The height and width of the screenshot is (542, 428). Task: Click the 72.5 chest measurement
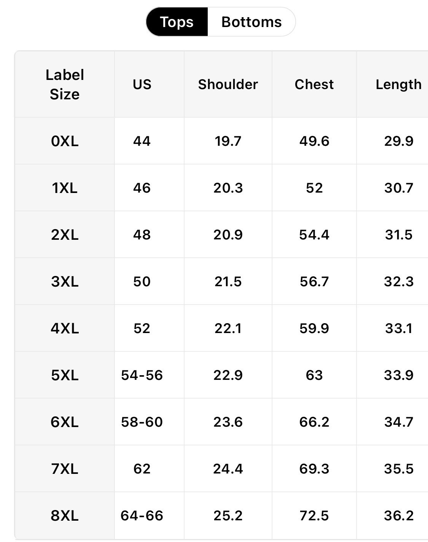314,516
